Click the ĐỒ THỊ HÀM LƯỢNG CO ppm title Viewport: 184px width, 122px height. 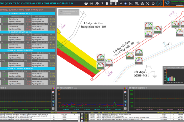(x=70, y=88)
